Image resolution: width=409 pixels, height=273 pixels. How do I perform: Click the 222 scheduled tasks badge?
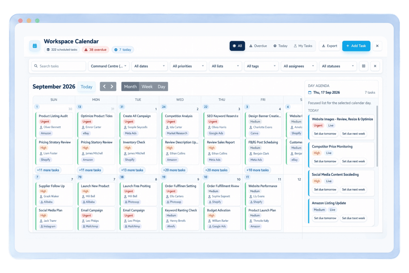coord(62,50)
